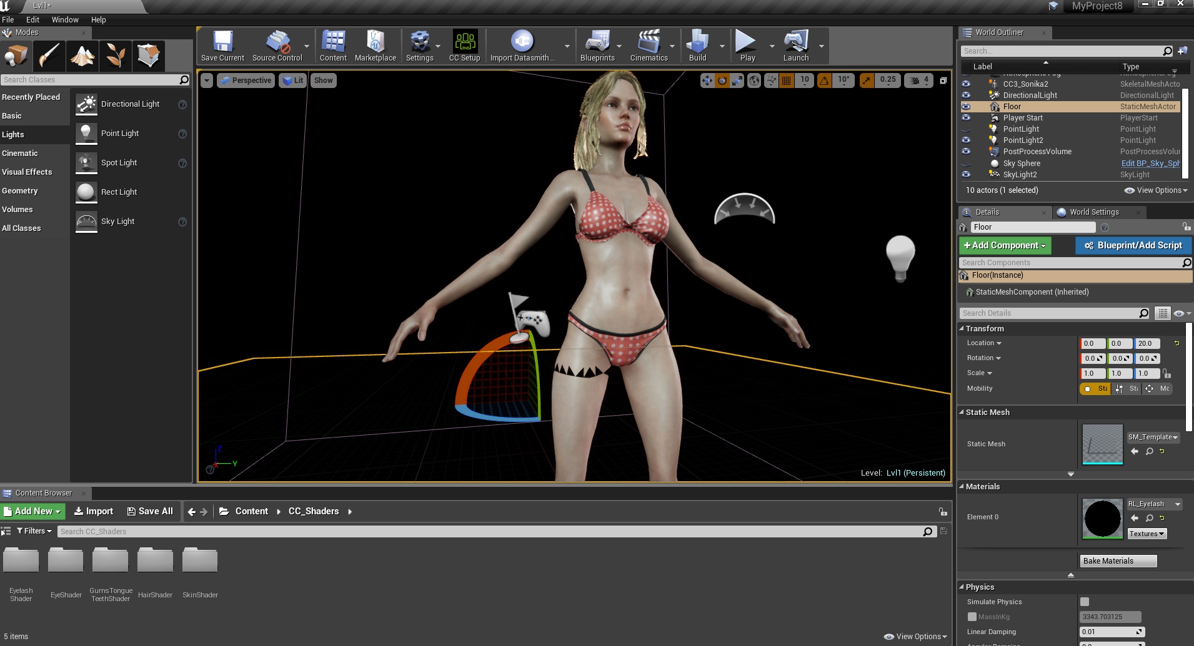1194x646 pixels.
Task: Enable Simulate Physics checkbox
Action: [x=1085, y=602]
